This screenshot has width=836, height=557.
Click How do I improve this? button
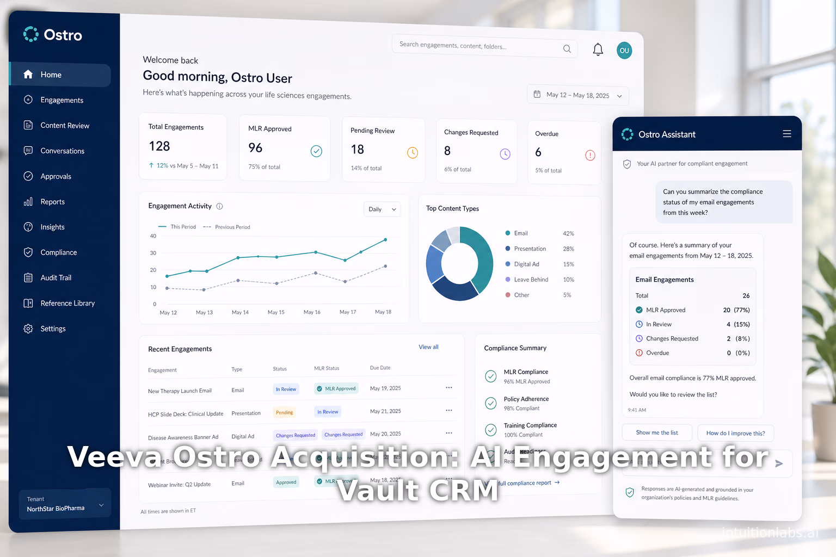(736, 433)
